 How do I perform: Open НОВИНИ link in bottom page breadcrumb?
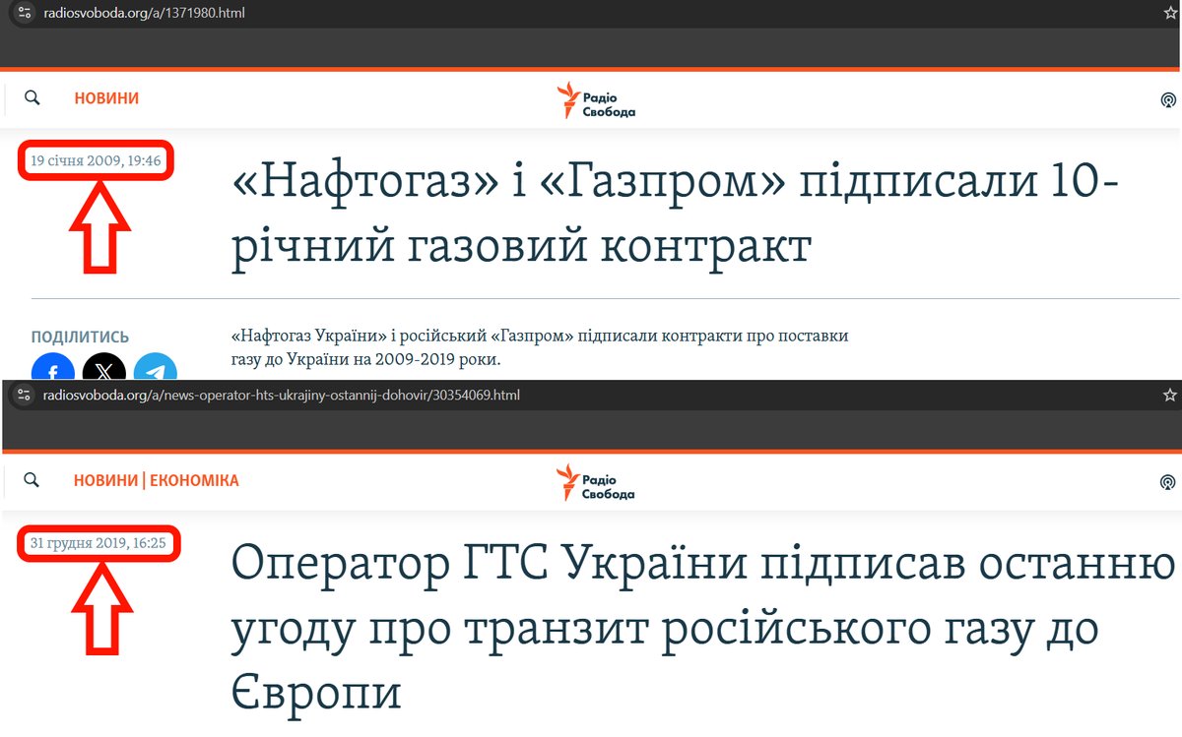tap(105, 481)
